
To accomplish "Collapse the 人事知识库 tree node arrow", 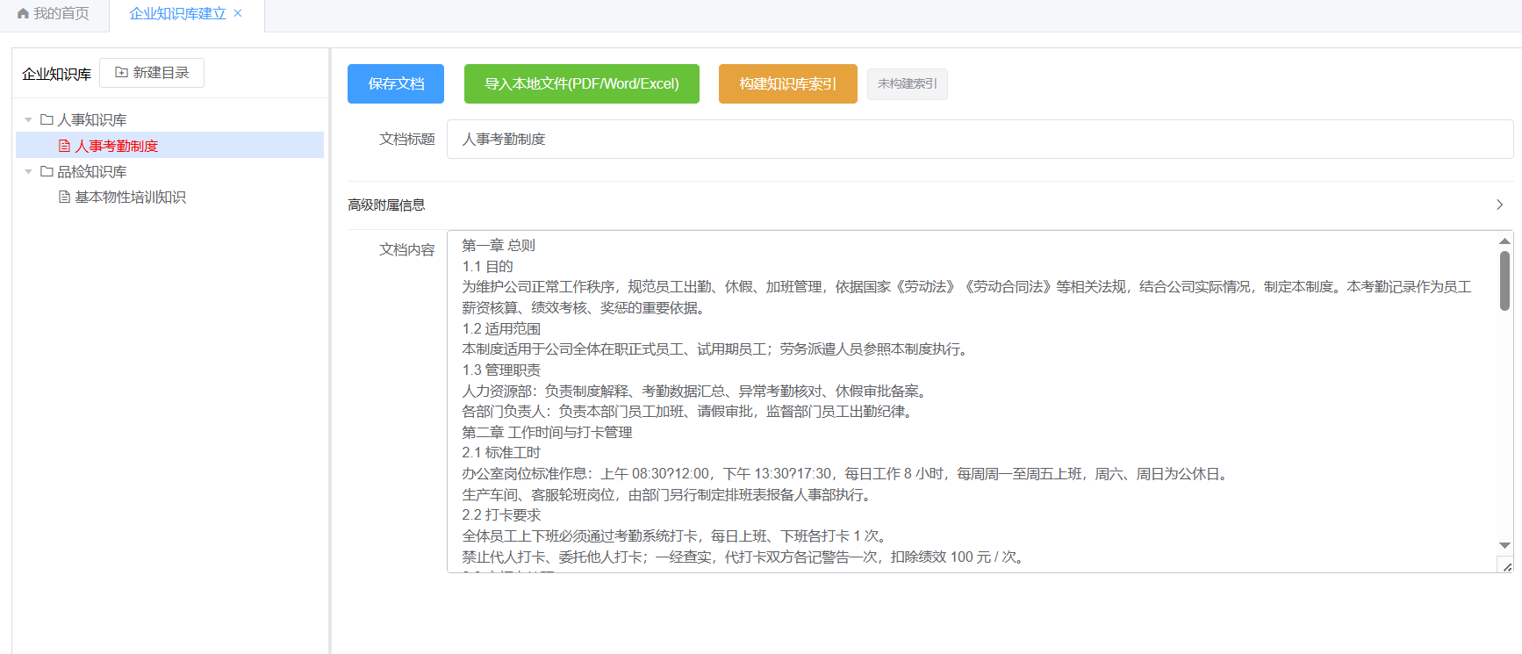I will coord(28,120).
